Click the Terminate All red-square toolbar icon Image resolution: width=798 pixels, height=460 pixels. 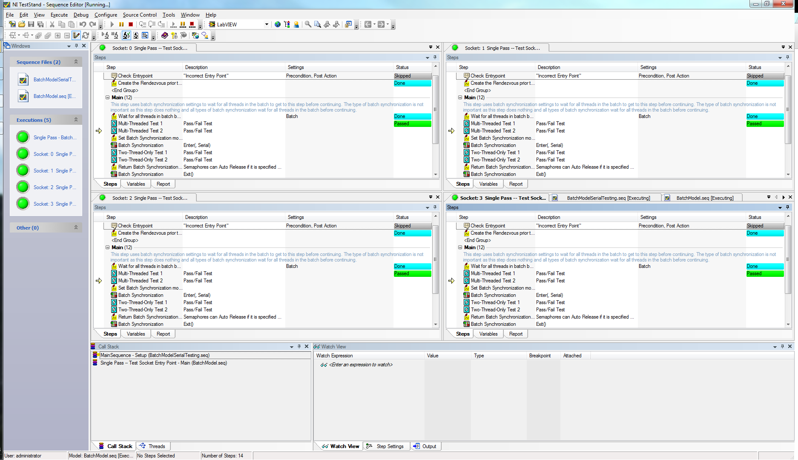tap(192, 24)
